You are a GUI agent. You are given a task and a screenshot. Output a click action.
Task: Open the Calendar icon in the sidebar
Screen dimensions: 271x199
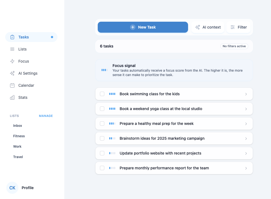tap(12, 85)
